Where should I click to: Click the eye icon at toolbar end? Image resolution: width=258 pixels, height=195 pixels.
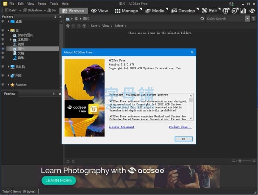pyautogui.click(x=252, y=11)
